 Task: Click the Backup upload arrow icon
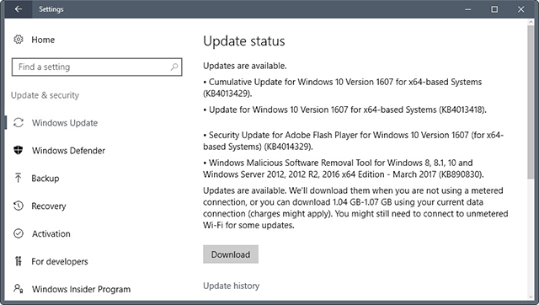(x=19, y=178)
